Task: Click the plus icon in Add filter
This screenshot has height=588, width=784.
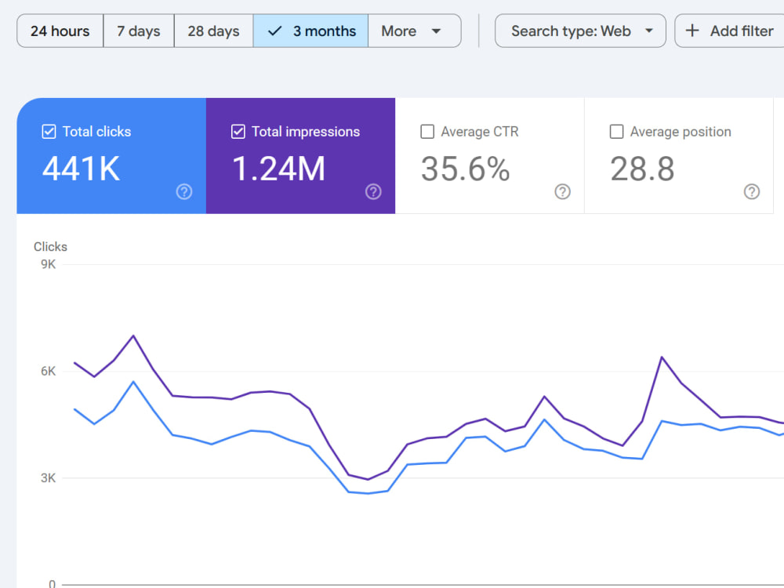Action: 692,31
